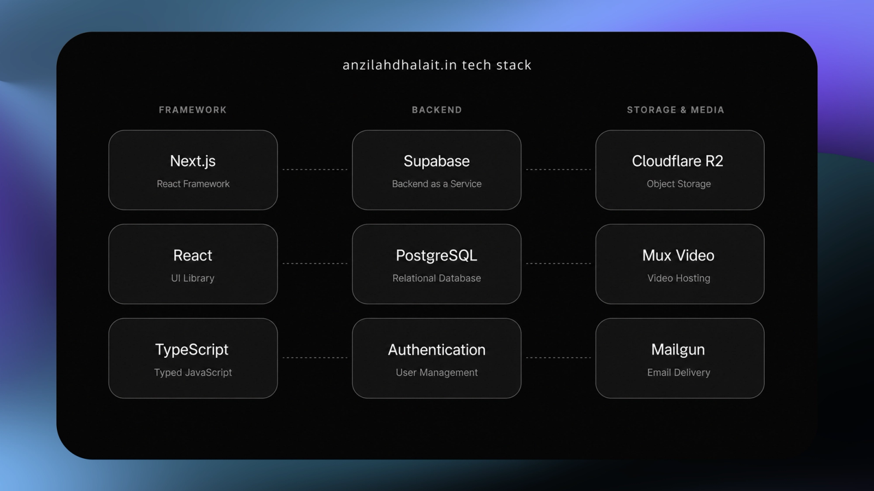874x491 pixels.
Task: Open the Authentication User Management card
Action: 436,358
